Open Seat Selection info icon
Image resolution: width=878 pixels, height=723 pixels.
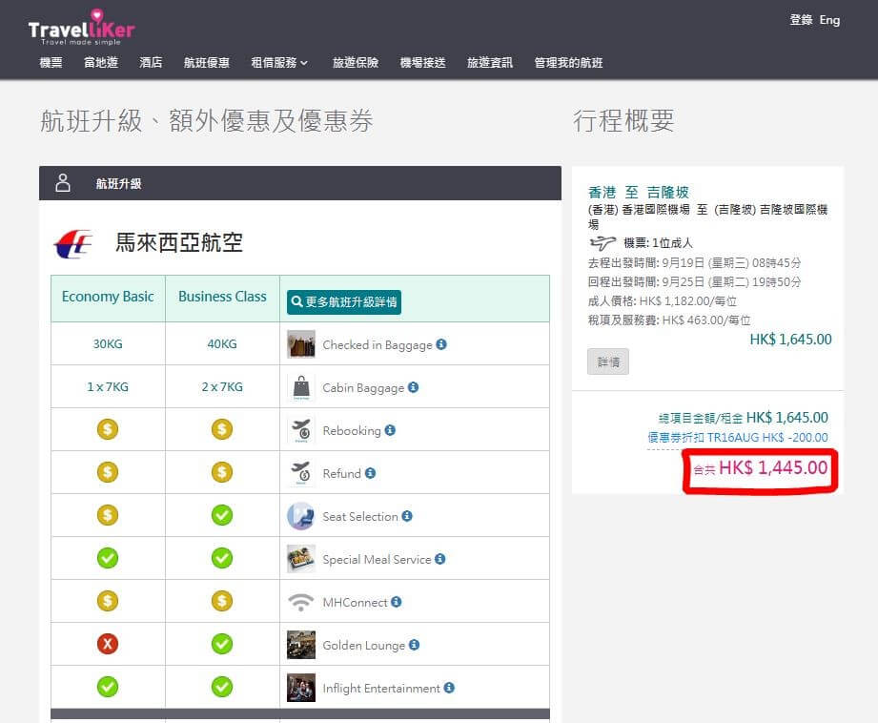click(x=407, y=516)
